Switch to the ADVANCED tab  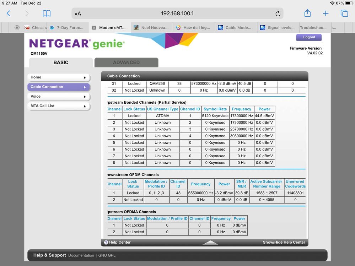pyautogui.click(x=126, y=63)
